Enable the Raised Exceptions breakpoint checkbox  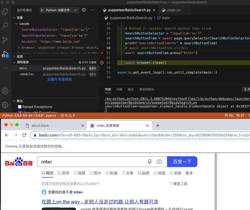[20, 107]
